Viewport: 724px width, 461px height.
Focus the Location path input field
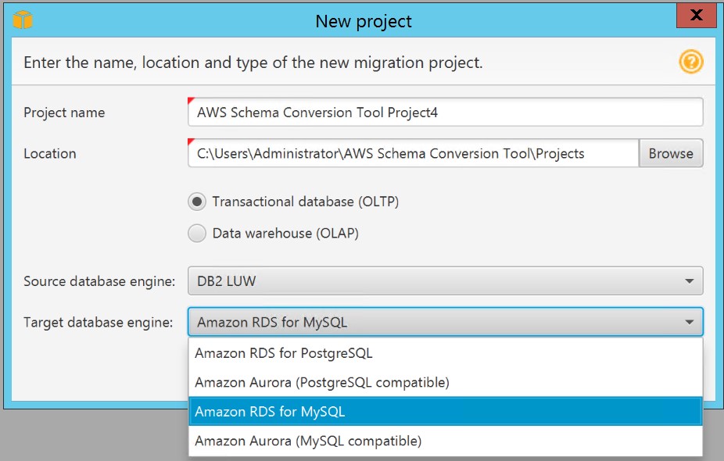pyautogui.click(x=414, y=153)
